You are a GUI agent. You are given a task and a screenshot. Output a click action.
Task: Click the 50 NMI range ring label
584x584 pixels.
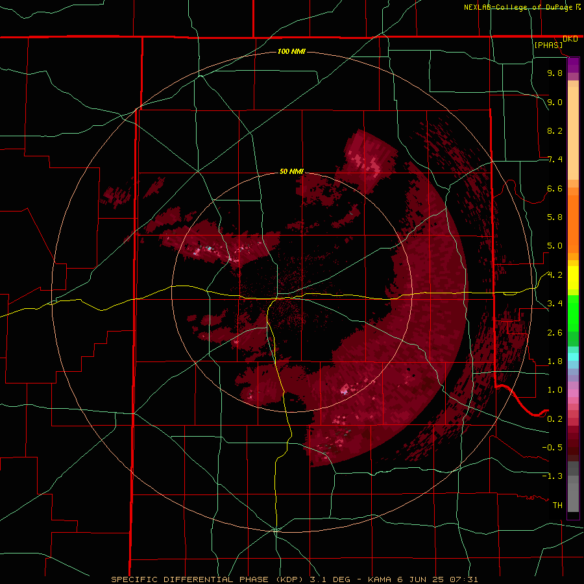pyautogui.click(x=291, y=172)
